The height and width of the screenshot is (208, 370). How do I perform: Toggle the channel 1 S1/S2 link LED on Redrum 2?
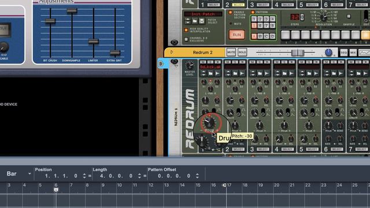210,81
